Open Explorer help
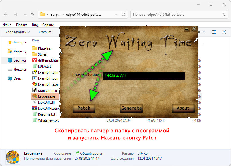 pyautogui.click(x=224, y=32)
